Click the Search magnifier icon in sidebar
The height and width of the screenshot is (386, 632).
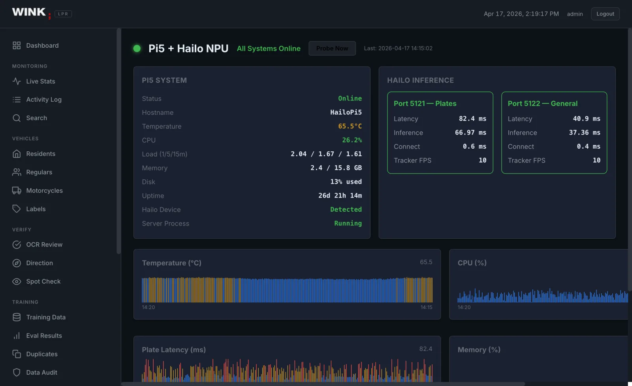[17, 118]
